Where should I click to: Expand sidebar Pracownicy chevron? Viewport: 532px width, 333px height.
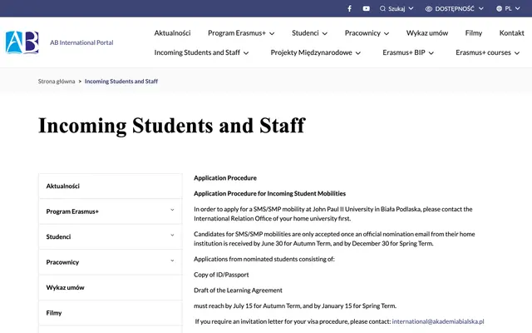[172, 261]
